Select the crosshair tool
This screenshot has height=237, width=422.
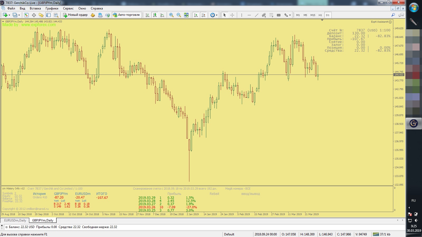click(x=232, y=15)
